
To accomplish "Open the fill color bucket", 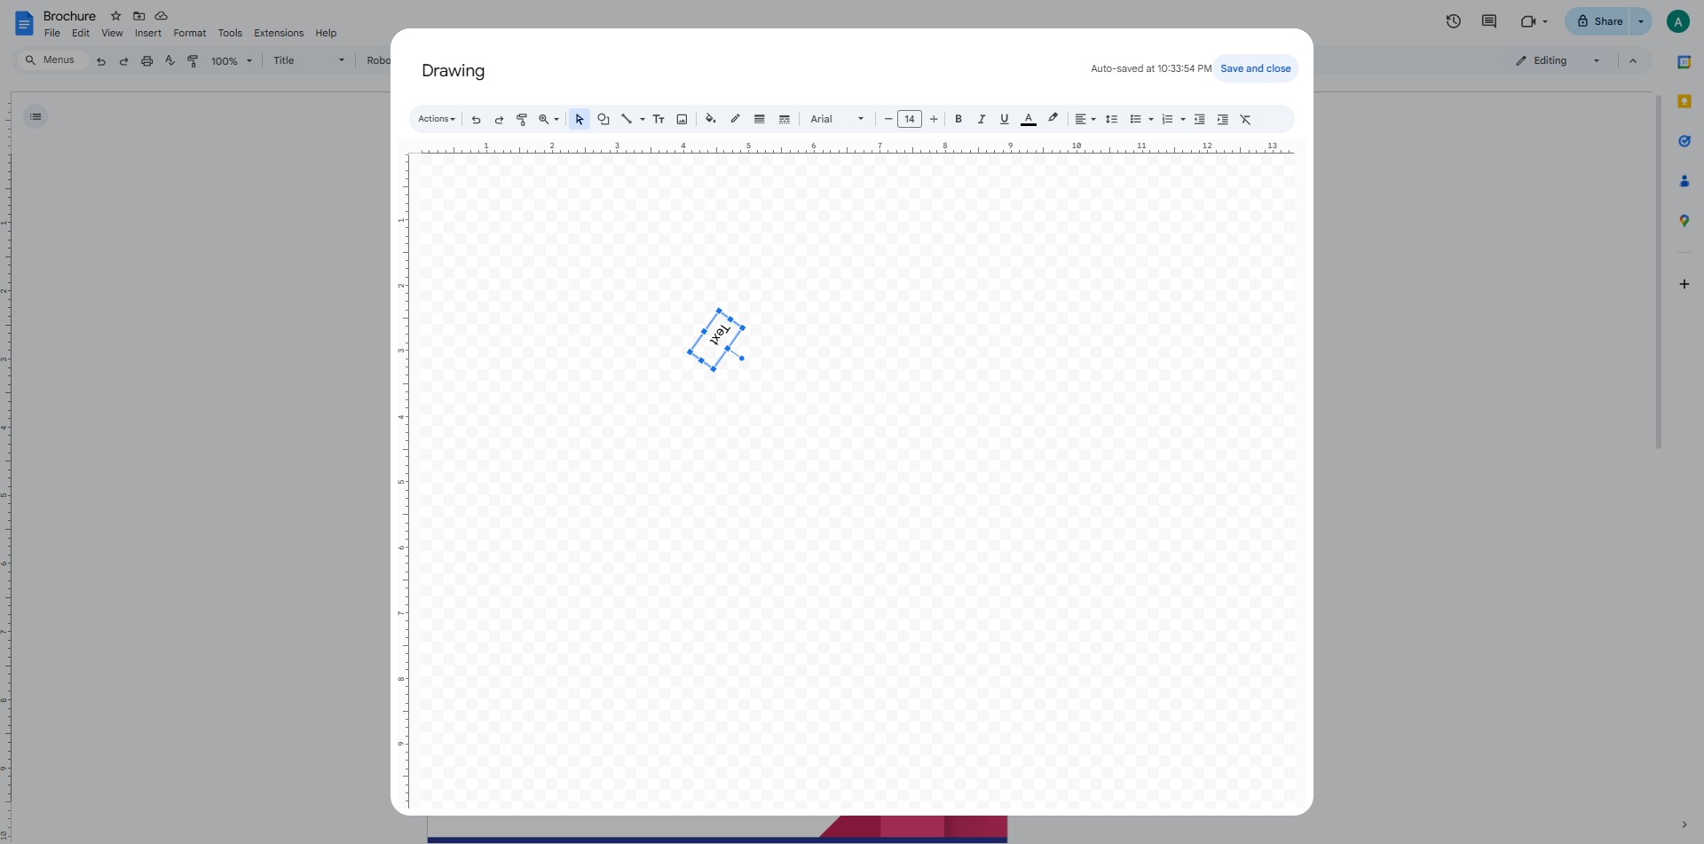I will click(x=710, y=119).
